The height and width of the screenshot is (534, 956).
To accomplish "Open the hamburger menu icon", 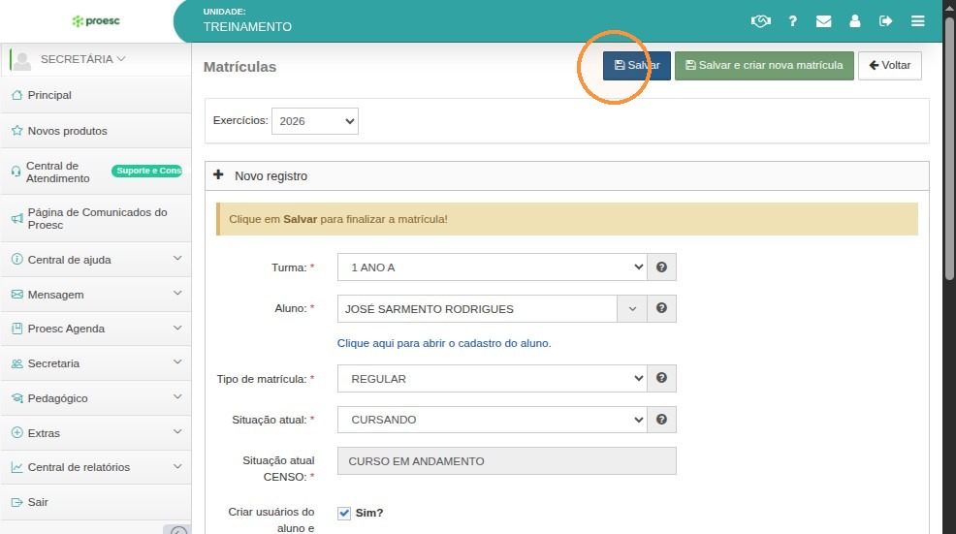I will [x=917, y=21].
